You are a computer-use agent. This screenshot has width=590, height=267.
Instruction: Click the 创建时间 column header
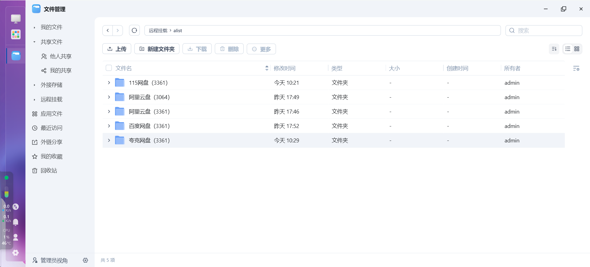[457, 68]
